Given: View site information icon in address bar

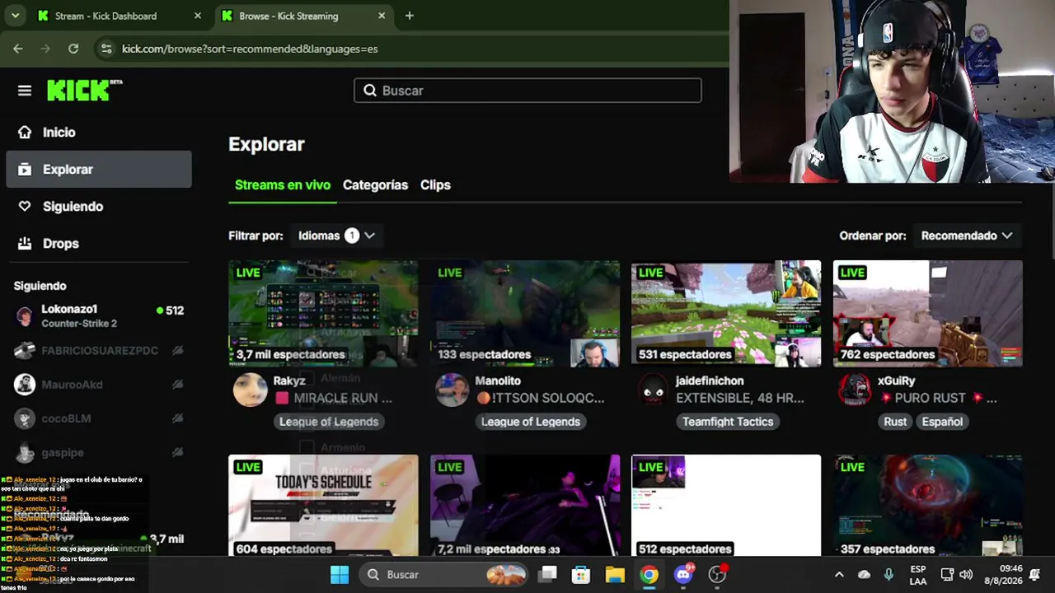Looking at the screenshot, I should coord(105,49).
